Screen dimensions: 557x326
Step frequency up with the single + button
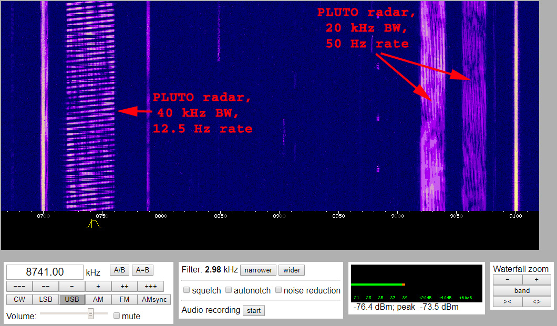tap(98, 286)
